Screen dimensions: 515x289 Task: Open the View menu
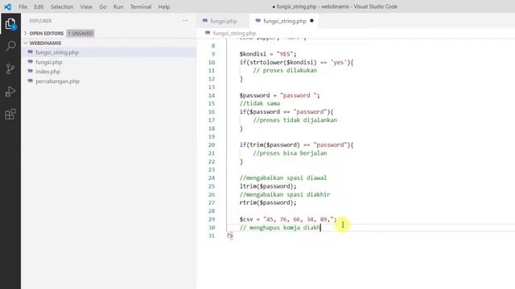click(86, 6)
